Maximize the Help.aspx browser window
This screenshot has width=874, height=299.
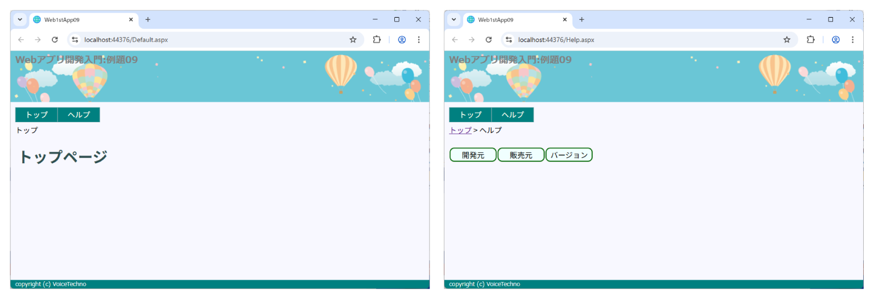click(830, 19)
